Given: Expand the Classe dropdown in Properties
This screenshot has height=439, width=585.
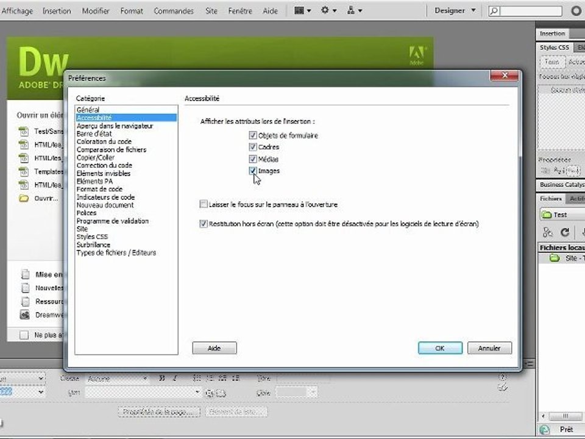Looking at the screenshot, I should click(x=145, y=379).
